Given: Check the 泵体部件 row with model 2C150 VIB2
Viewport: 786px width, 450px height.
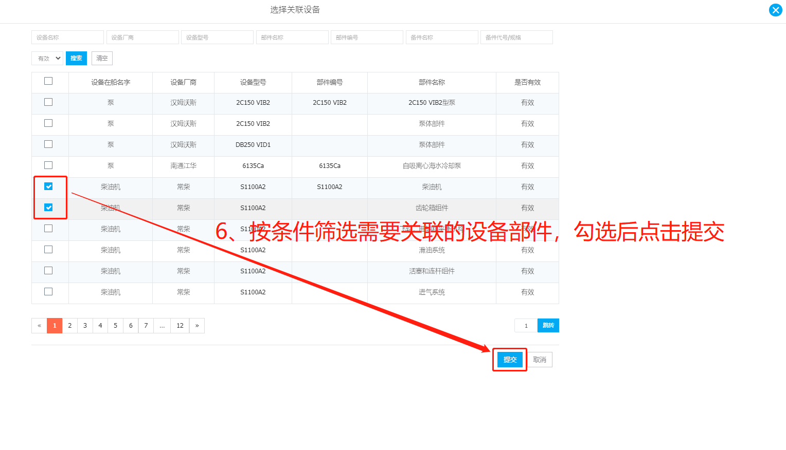Looking at the screenshot, I should (48, 123).
